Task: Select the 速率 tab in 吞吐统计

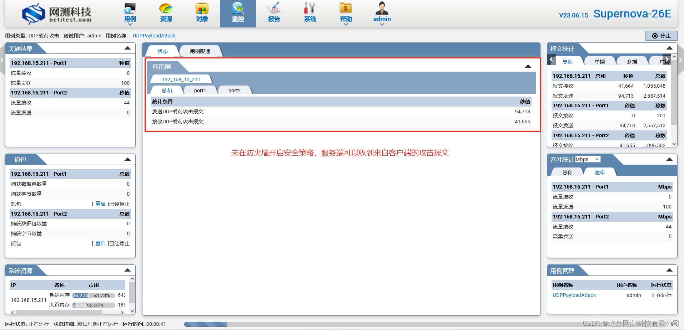Action: 600,172
